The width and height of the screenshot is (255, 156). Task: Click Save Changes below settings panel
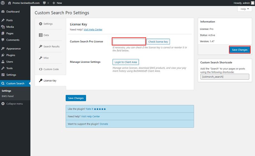tap(76, 98)
